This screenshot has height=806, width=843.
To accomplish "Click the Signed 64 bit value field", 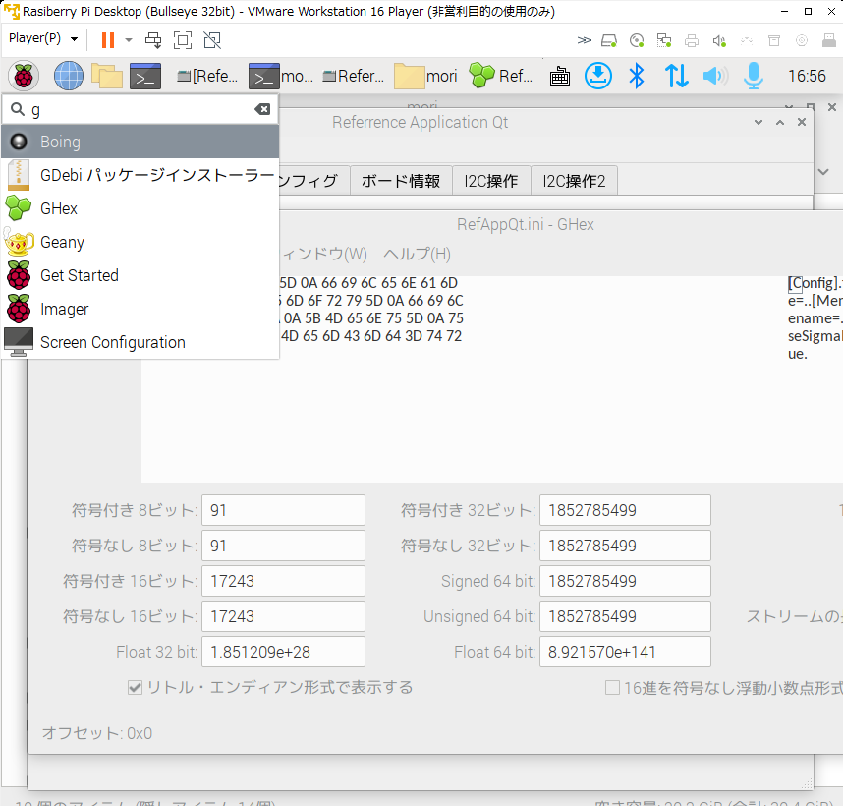I will coord(625,581).
